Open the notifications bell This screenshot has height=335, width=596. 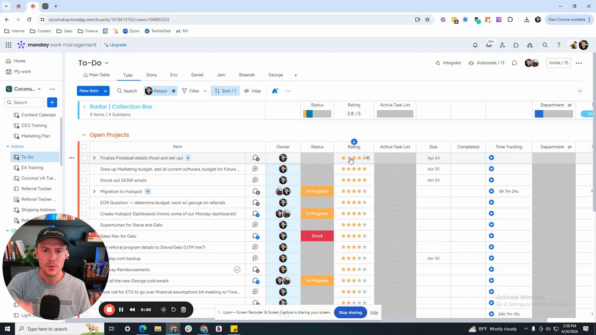pyautogui.click(x=475, y=45)
